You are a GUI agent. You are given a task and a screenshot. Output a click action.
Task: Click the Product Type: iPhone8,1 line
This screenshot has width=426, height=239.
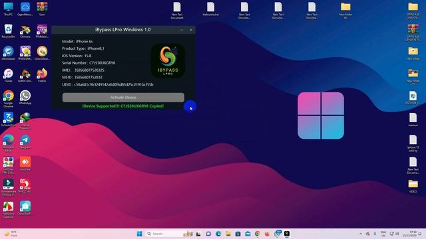point(83,48)
